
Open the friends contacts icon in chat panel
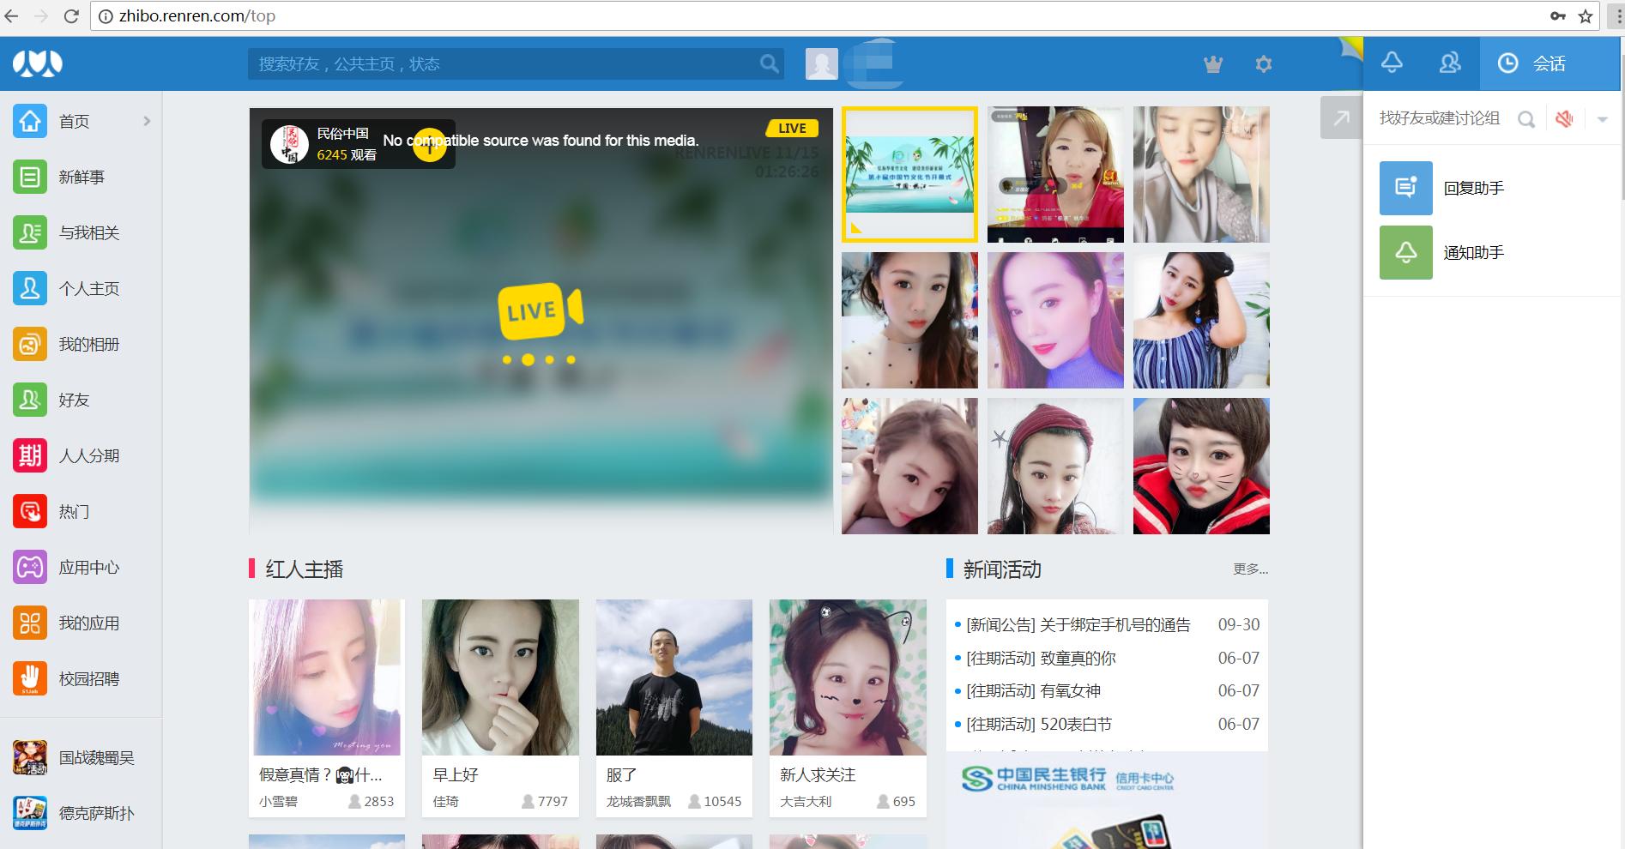pyautogui.click(x=1450, y=63)
